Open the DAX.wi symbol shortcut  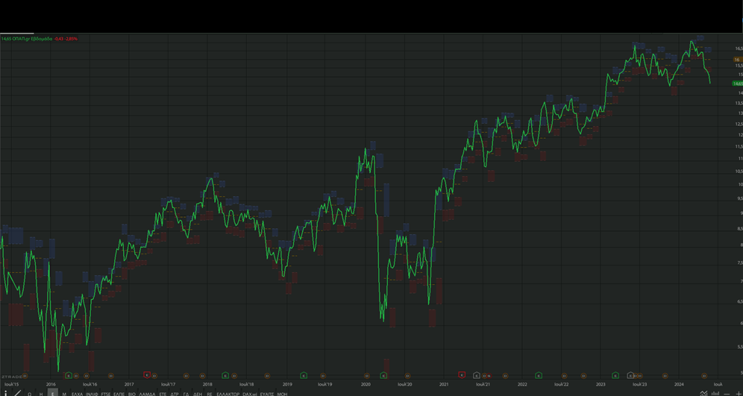[250, 394]
